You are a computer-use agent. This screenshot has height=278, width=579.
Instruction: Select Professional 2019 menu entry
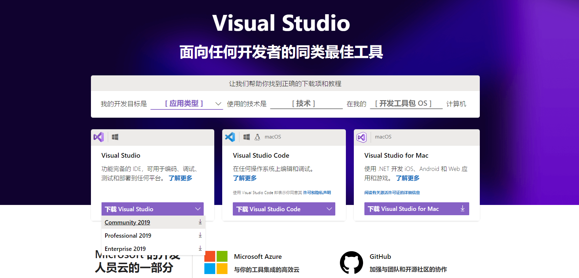click(153, 235)
